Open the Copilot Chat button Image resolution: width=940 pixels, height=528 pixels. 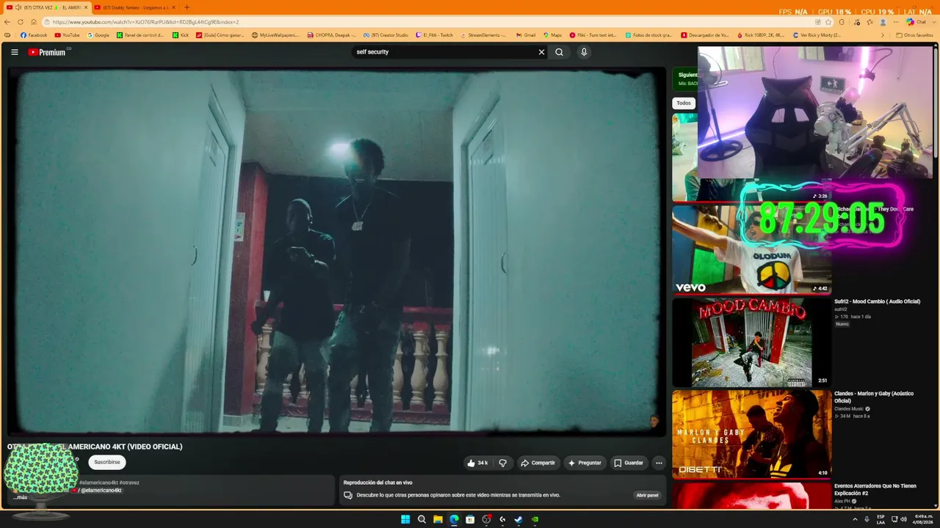(916, 22)
